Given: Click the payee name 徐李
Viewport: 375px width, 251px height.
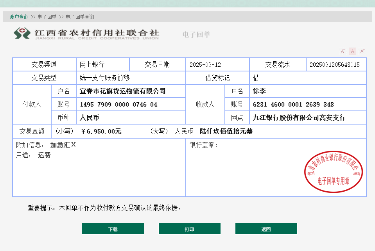Looking at the screenshot, I should tap(259, 91).
